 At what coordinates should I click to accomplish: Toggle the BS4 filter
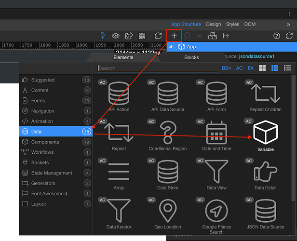point(226,68)
